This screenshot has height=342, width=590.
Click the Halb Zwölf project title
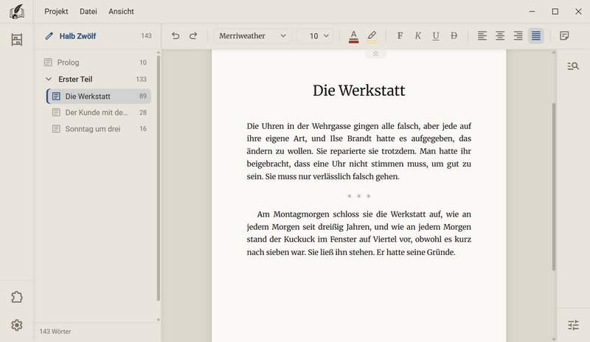77,36
